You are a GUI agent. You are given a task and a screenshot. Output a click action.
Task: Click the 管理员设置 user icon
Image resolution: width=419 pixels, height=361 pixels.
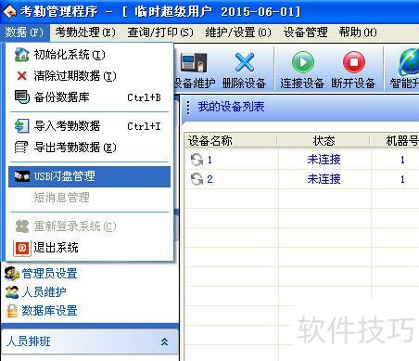[12, 274]
